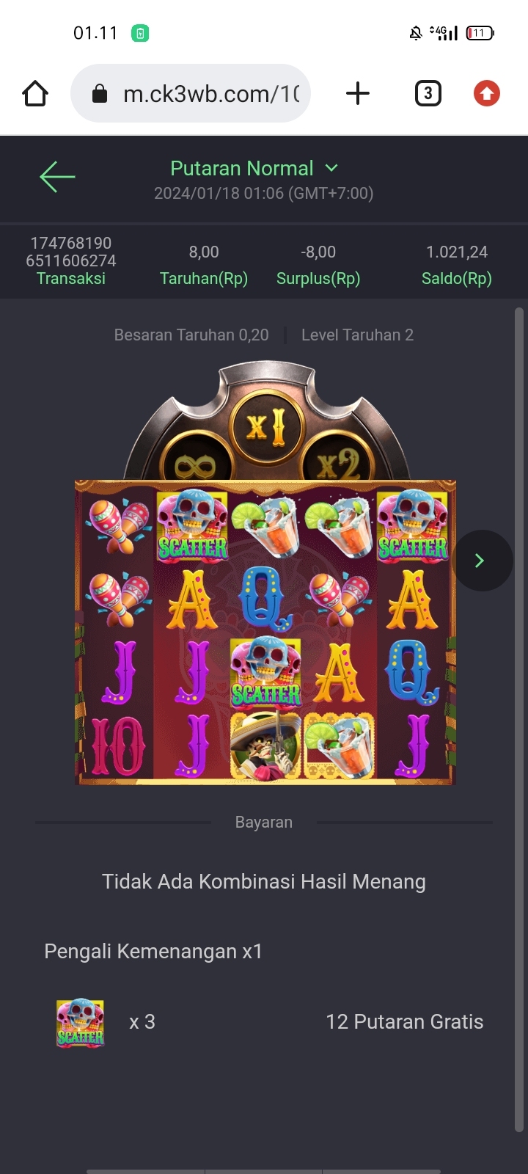Add a new browser tab
This screenshot has width=528, height=1174.
357,93
